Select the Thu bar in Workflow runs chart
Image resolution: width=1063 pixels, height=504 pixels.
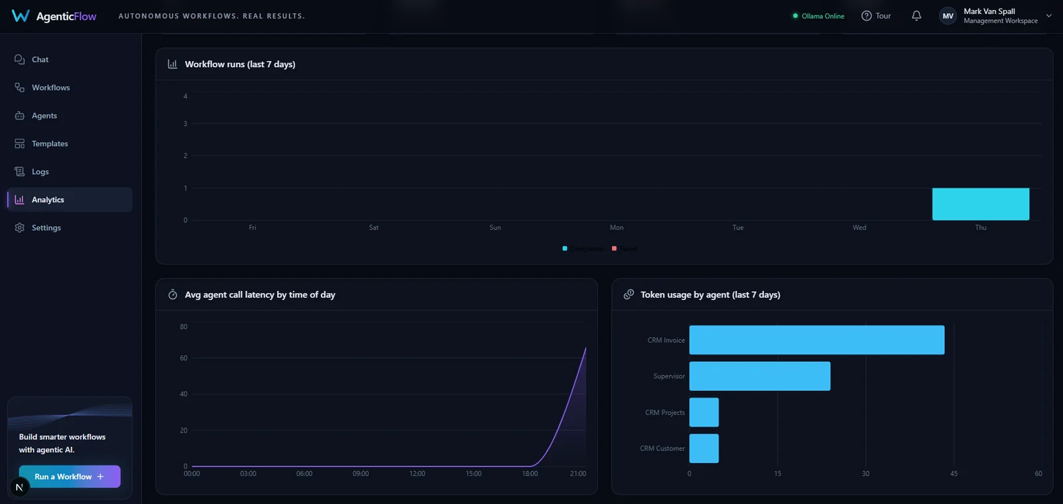(981, 204)
